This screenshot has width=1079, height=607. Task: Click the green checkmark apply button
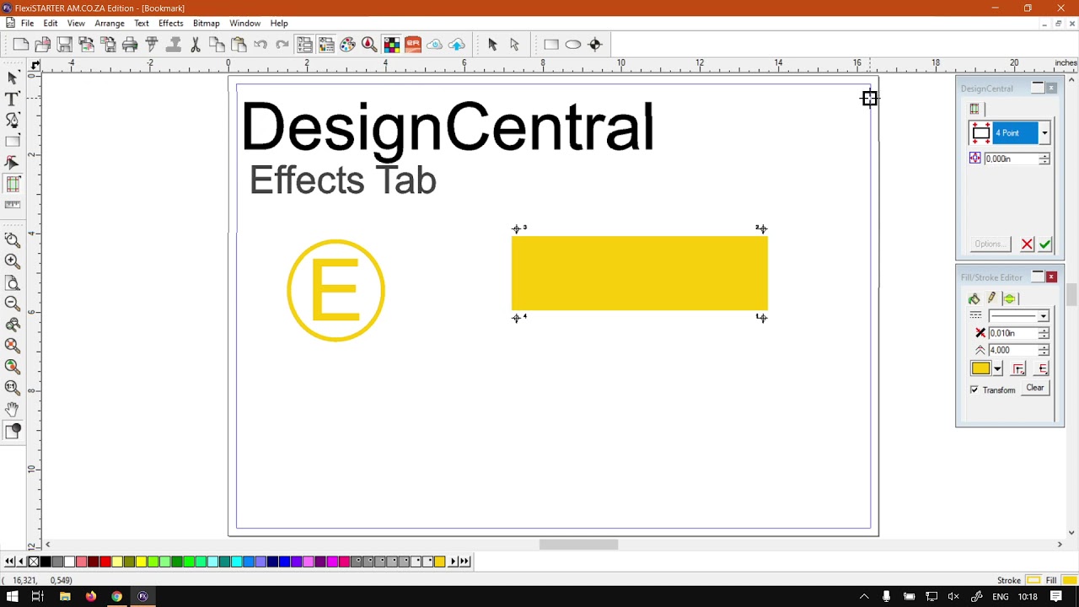click(1045, 244)
